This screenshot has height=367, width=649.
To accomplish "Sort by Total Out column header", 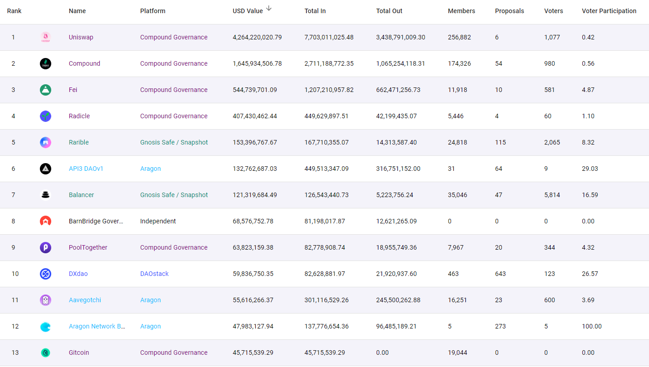I will tap(389, 11).
